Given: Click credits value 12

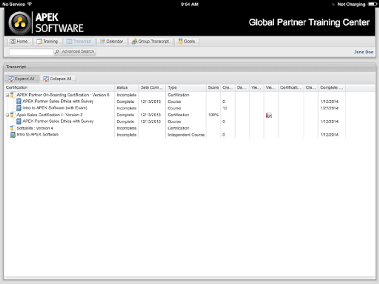Looking at the screenshot, I should pos(225,108).
